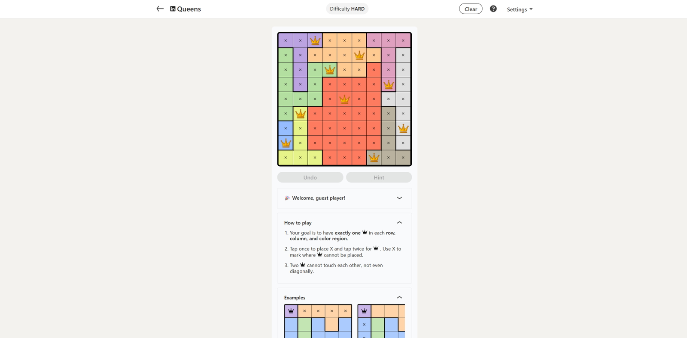Toggle the top-left purple X cell
The image size is (687, 338).
286,41
